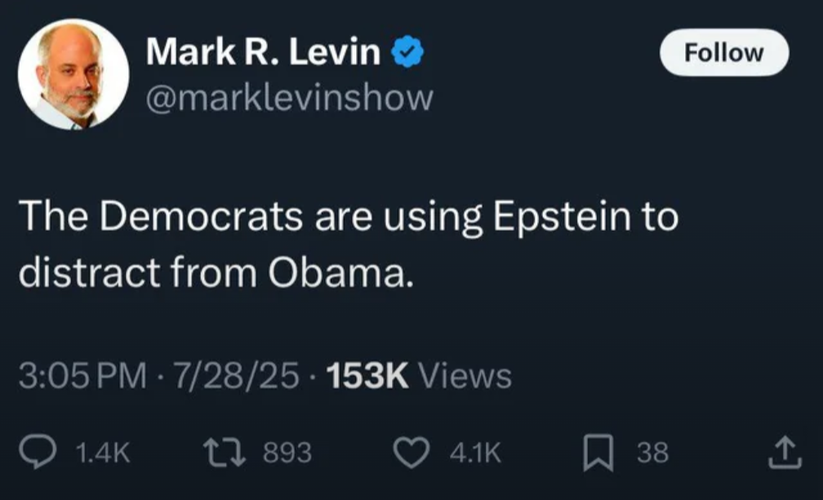This screenshot has width=823, height=500.
Task: Click the share upload icon
Action: tap(781, 452)
